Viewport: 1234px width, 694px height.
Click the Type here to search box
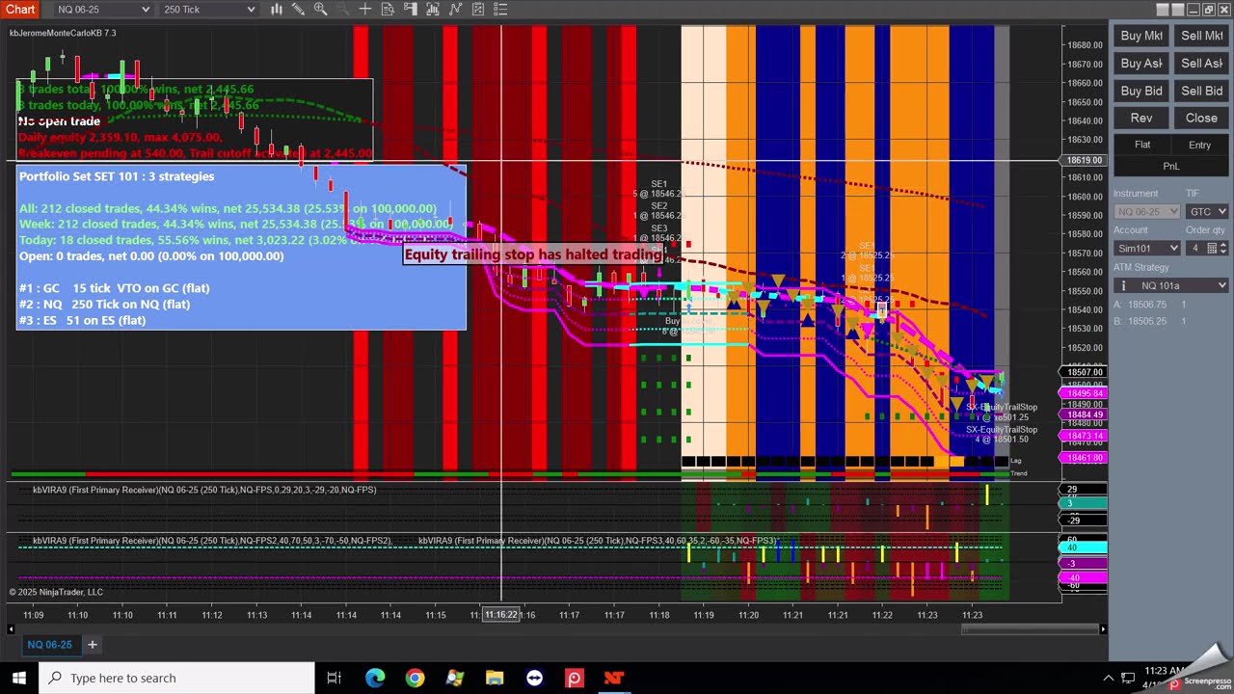[176, 678]
